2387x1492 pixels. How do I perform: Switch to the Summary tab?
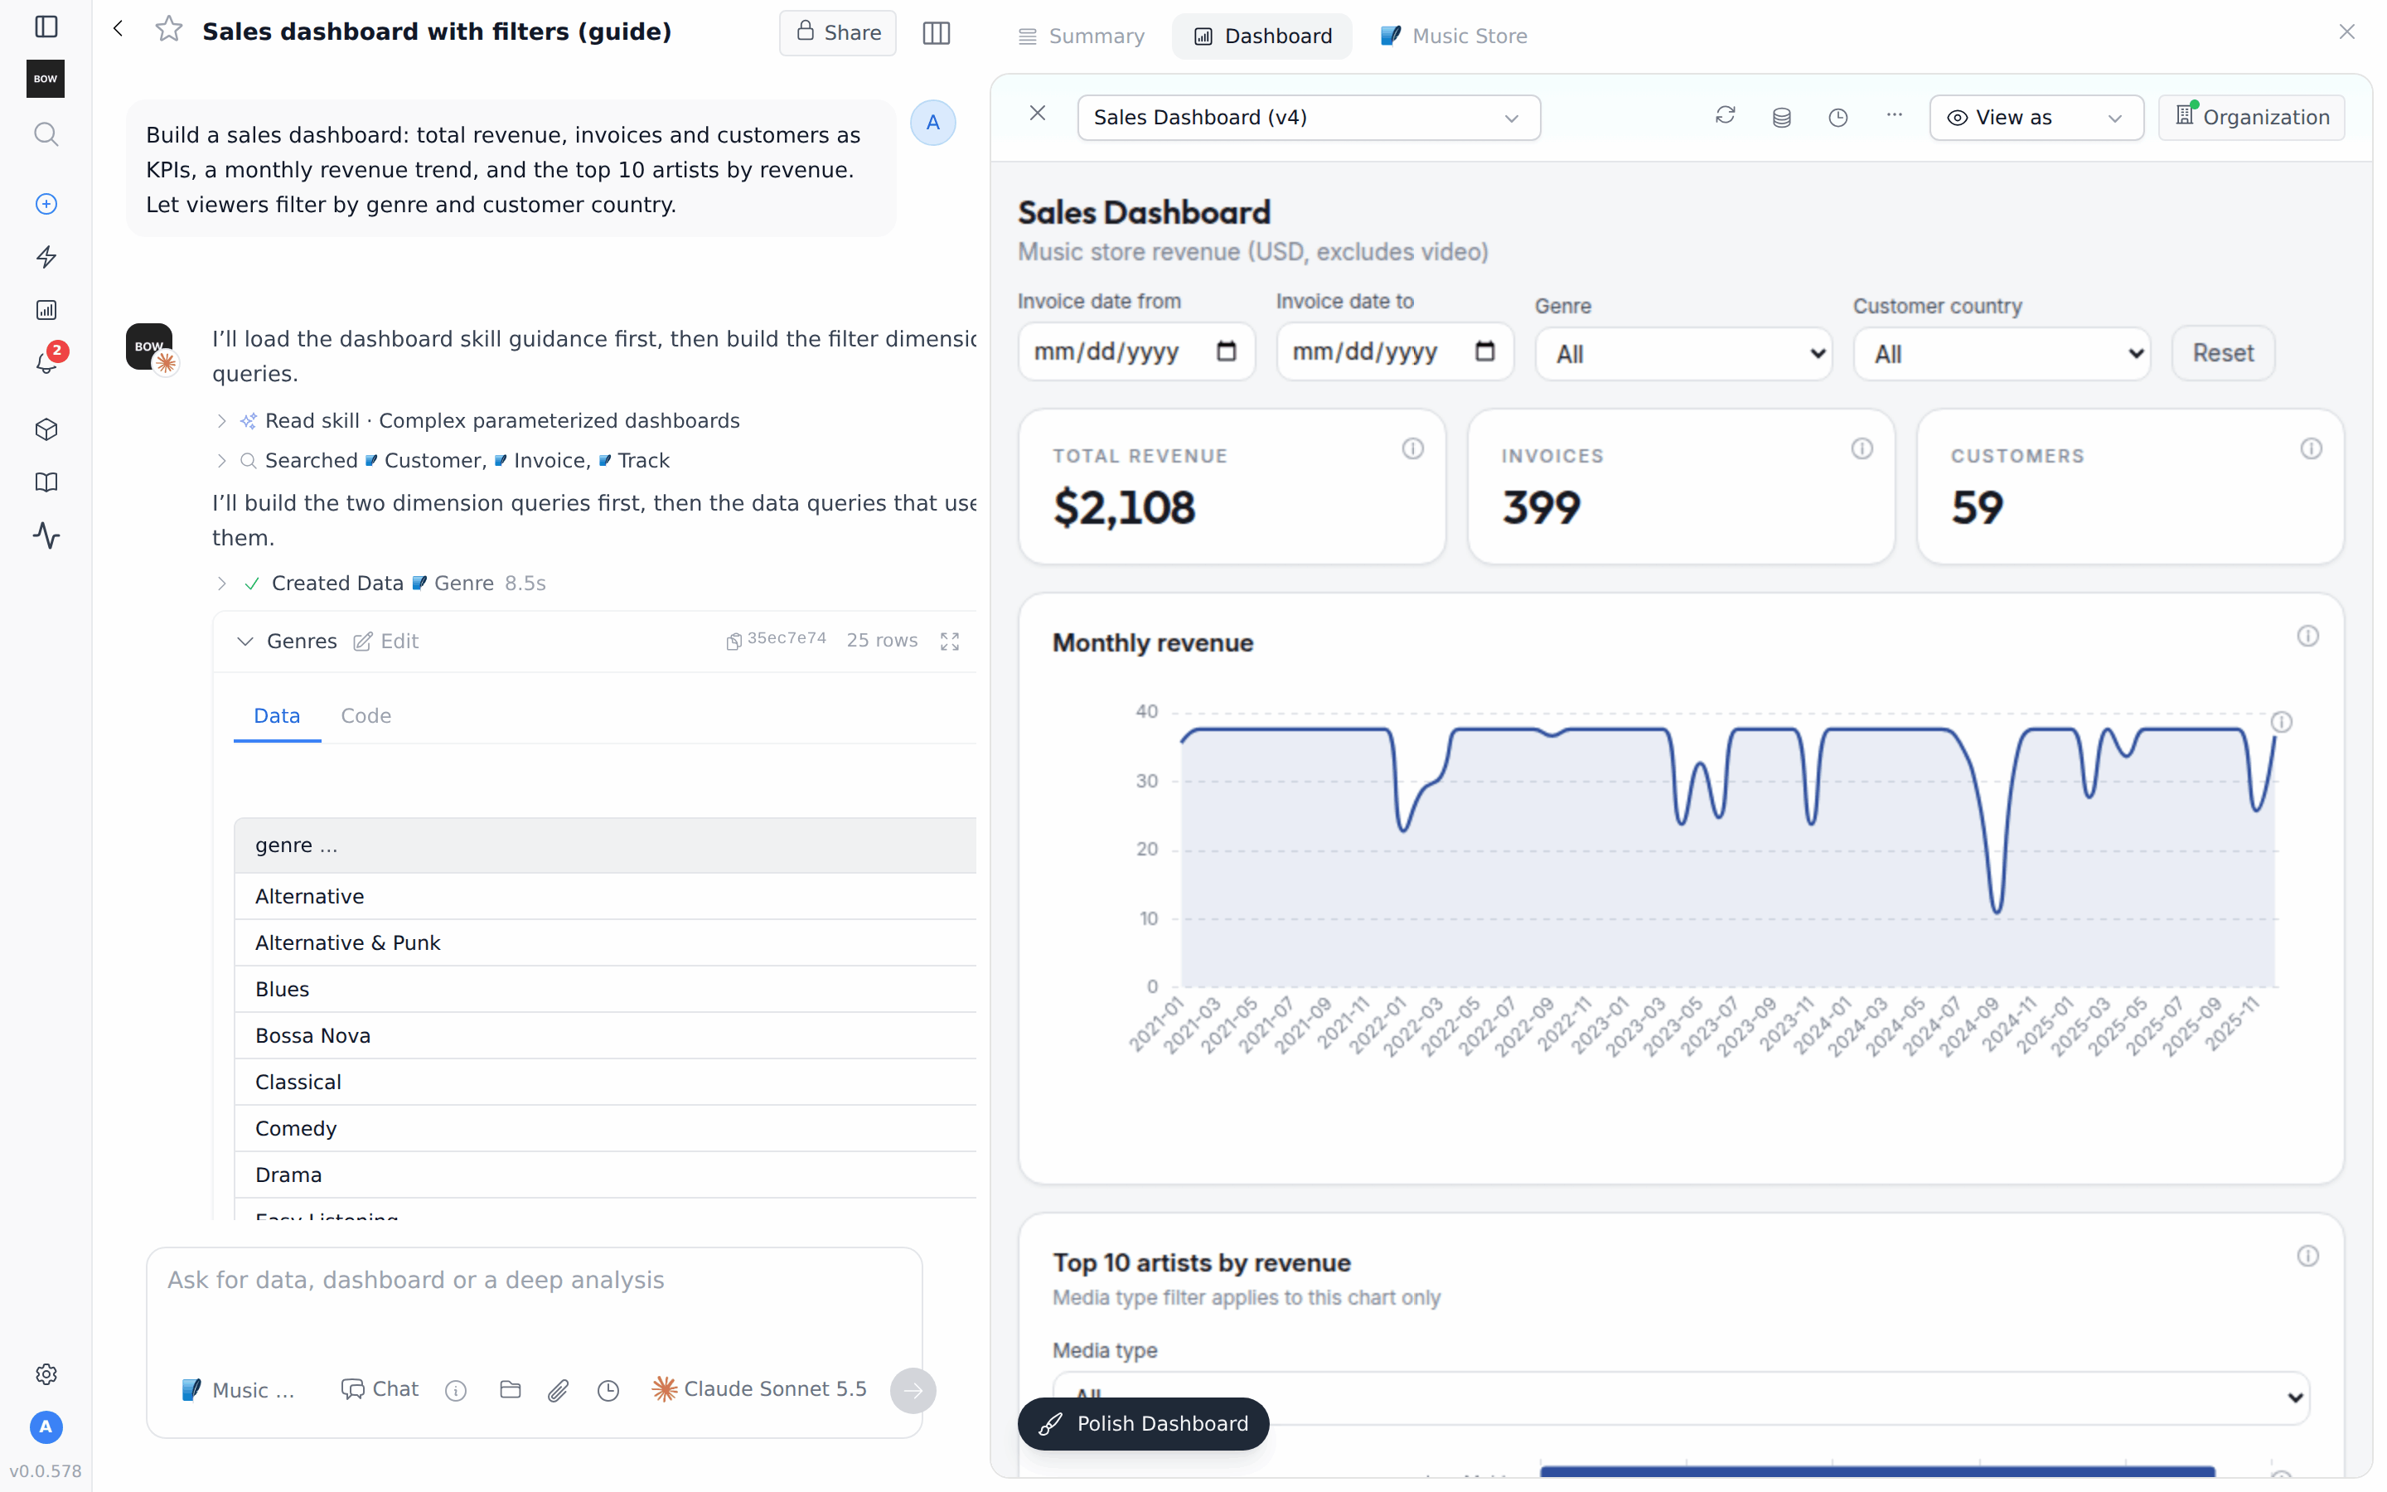point(1082,36)
